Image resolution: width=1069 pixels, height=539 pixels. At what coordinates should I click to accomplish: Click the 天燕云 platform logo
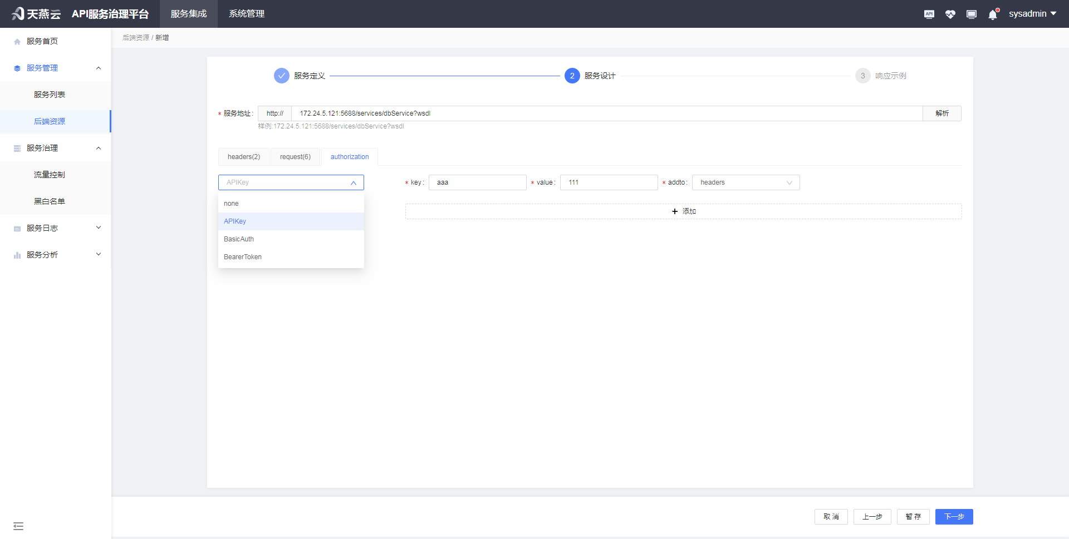[36, 14]
